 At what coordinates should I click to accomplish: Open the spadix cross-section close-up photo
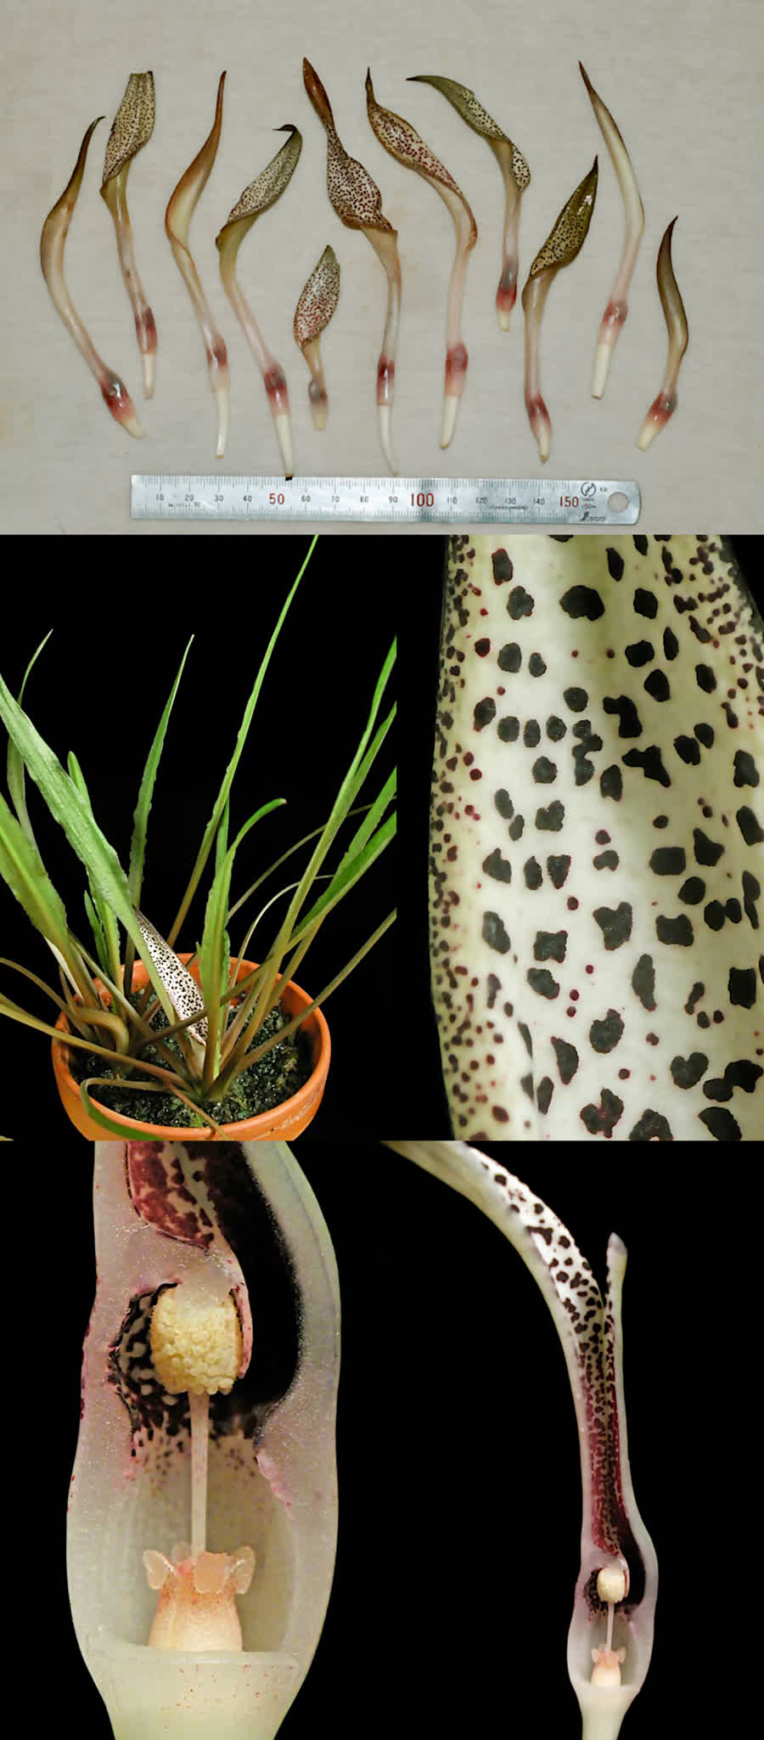191,1440
